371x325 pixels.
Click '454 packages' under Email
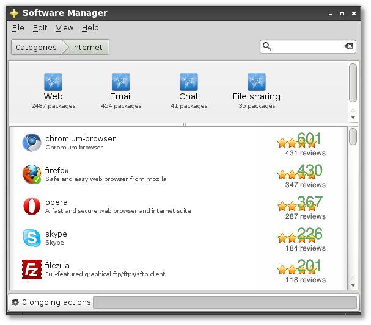(x=121, y=106)
